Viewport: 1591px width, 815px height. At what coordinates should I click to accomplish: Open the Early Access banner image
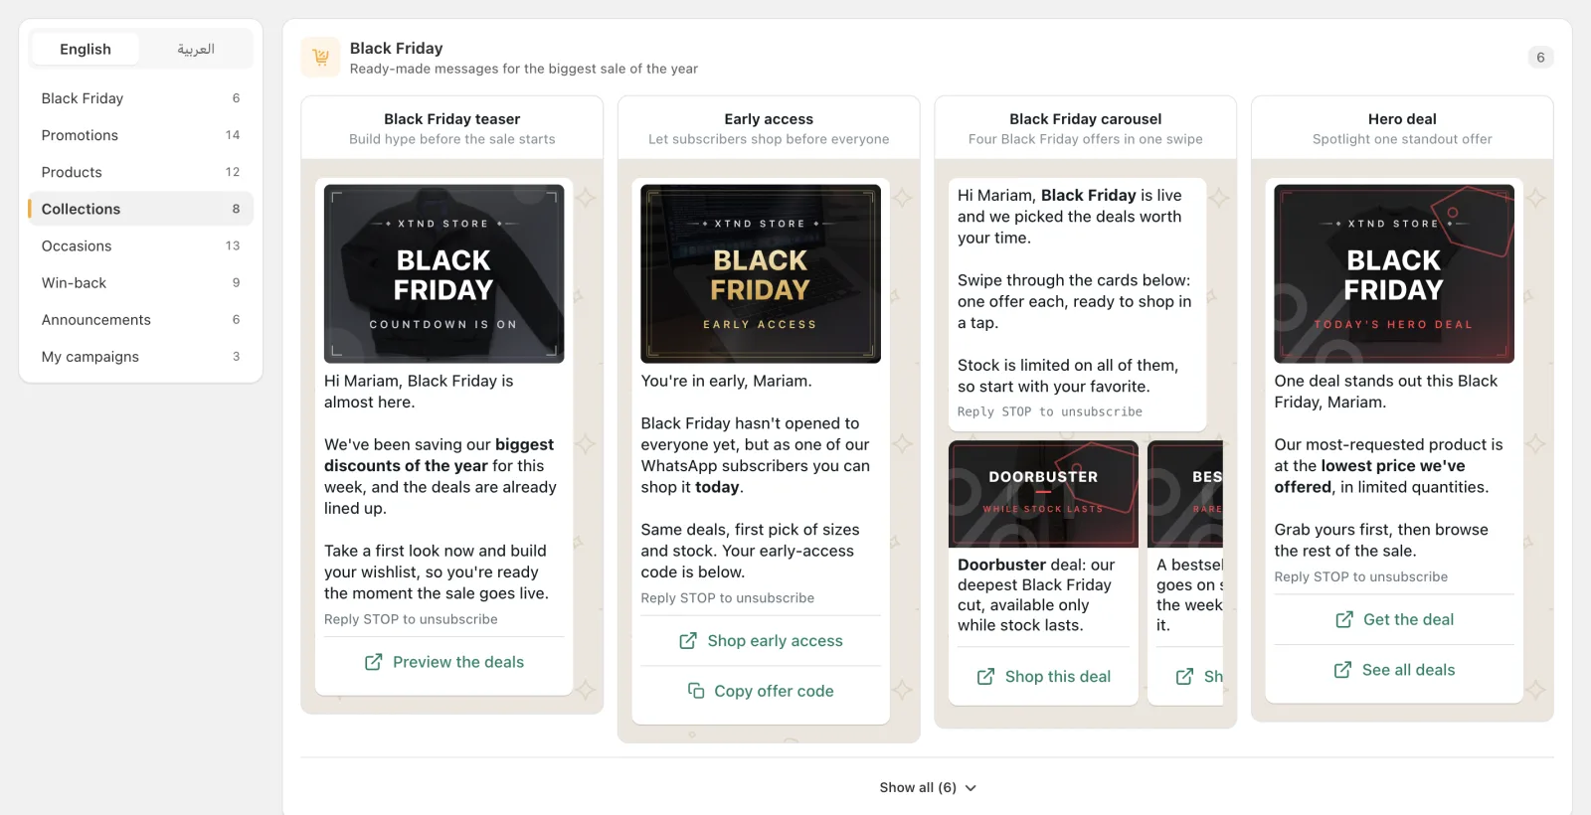[x=761, y=273]
